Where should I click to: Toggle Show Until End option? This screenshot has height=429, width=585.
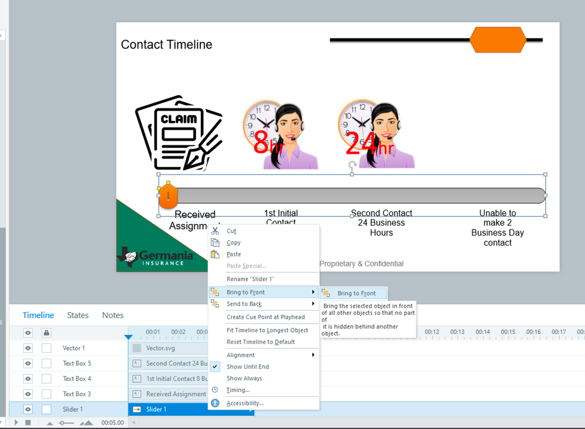264,367
